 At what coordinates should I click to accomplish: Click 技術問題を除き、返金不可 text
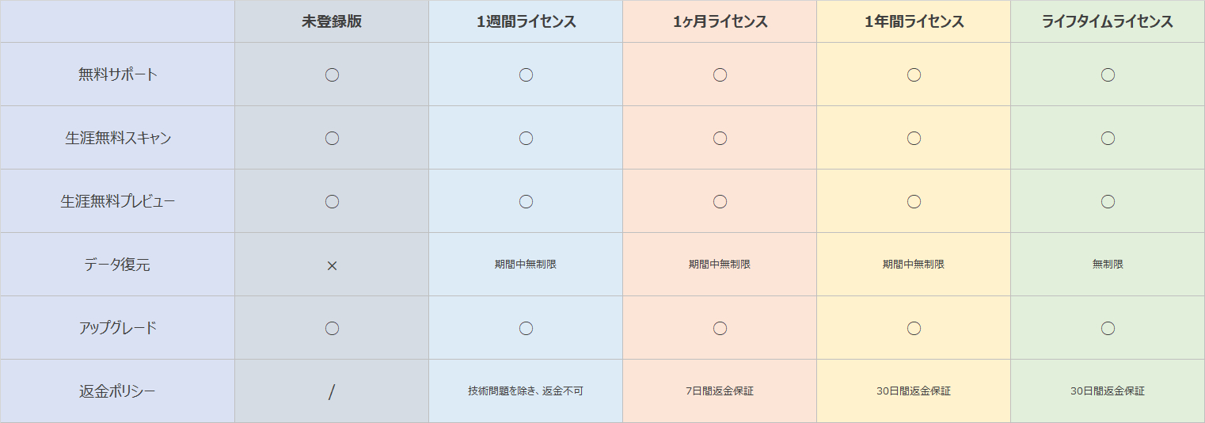526,391
